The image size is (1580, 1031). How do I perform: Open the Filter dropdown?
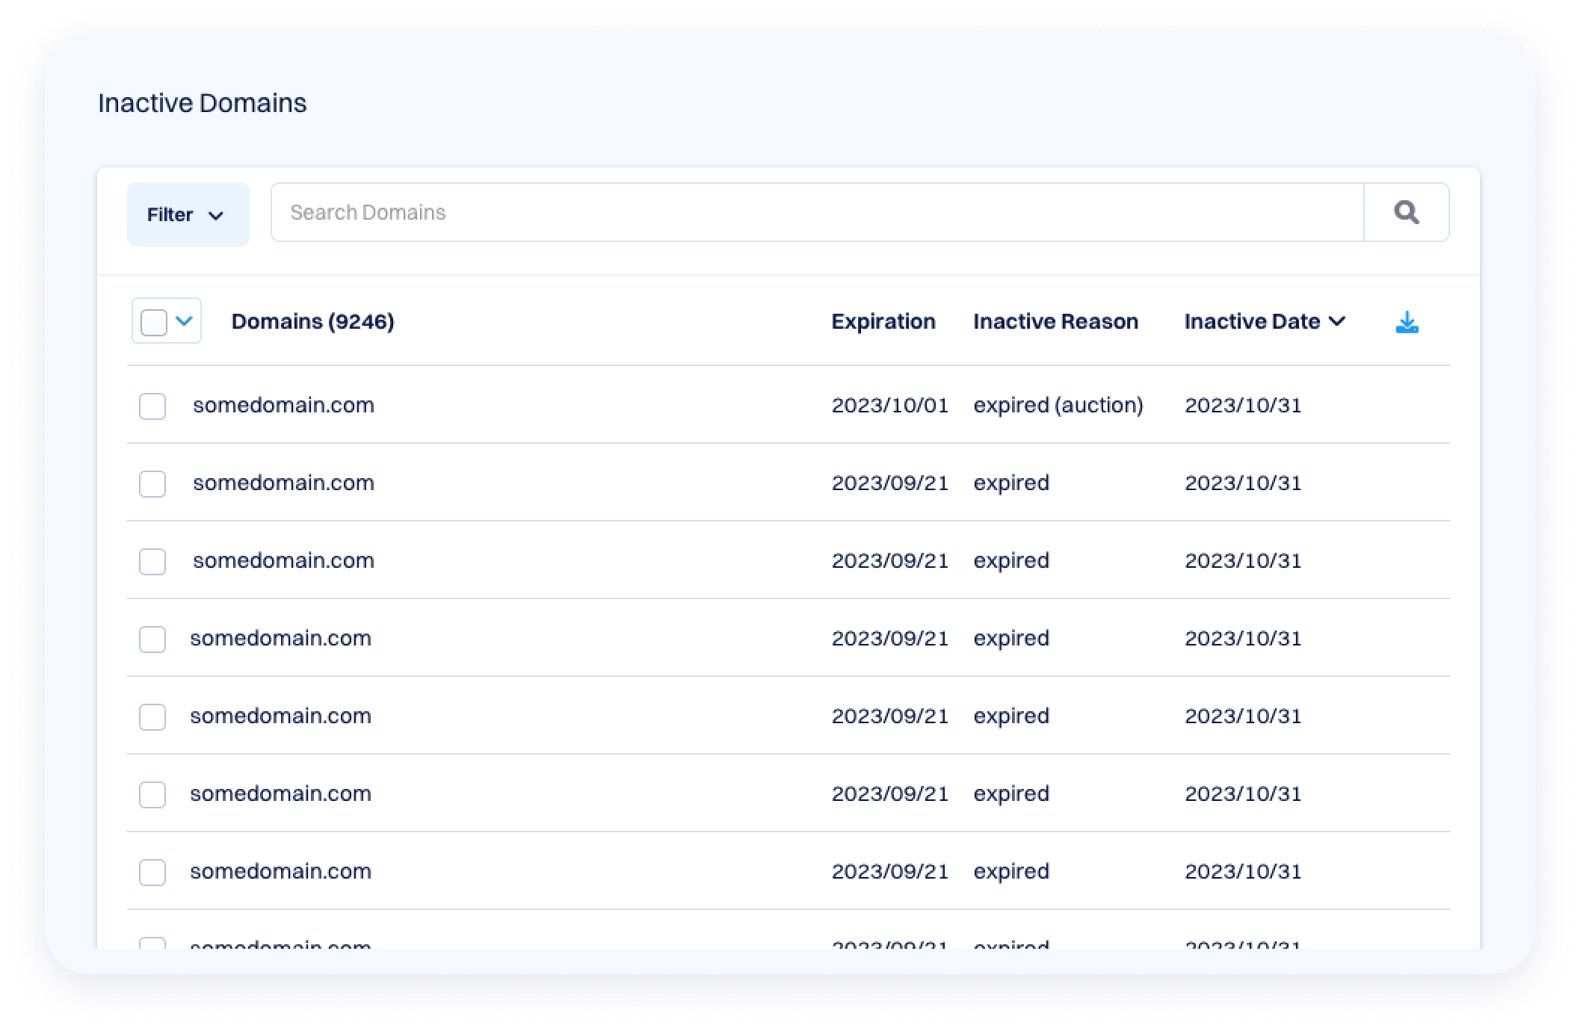[188, 214]
